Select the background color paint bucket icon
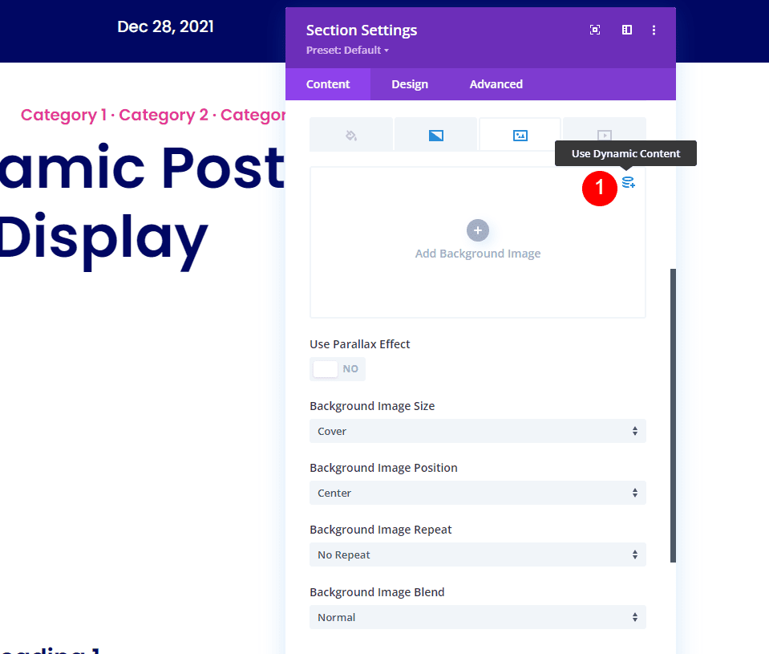This screenshot has width=769, height=654. [x=350, y=134]
